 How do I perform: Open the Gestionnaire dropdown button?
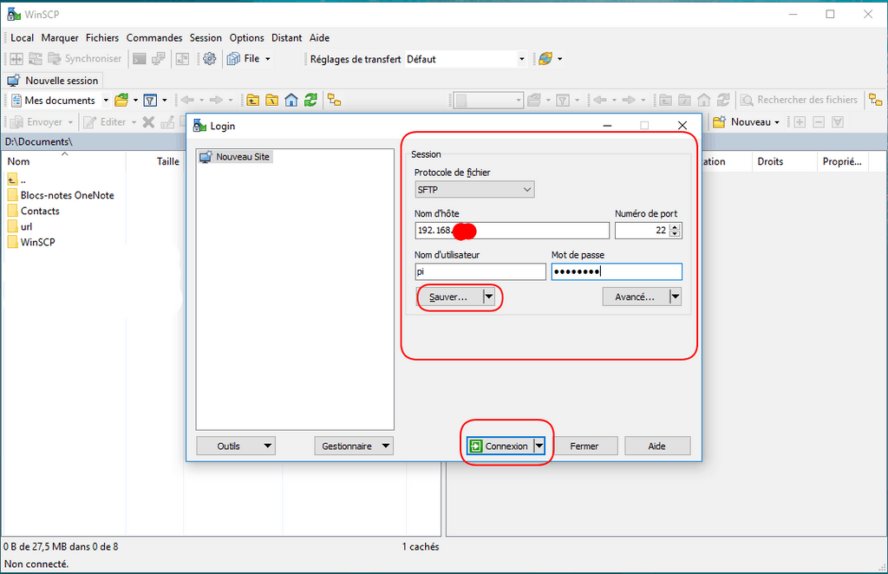354,446
